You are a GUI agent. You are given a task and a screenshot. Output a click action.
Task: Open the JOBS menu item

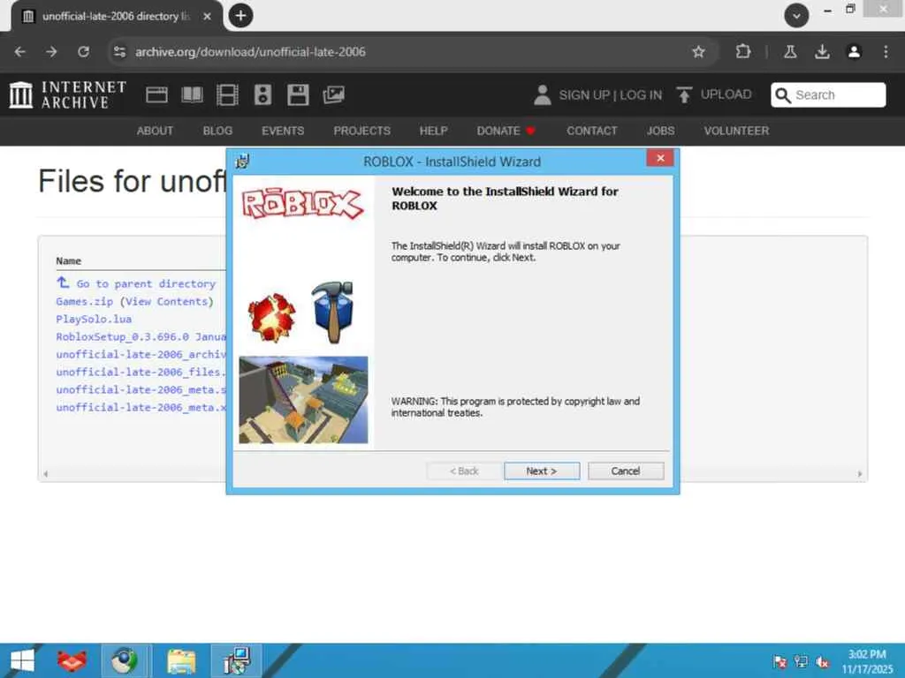[x=660, y=131]
